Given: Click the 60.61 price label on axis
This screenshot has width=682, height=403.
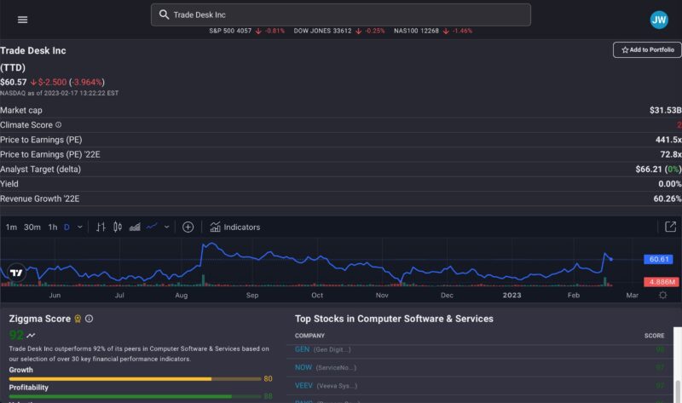Looking at the screenshot, I should coord(658,259).
